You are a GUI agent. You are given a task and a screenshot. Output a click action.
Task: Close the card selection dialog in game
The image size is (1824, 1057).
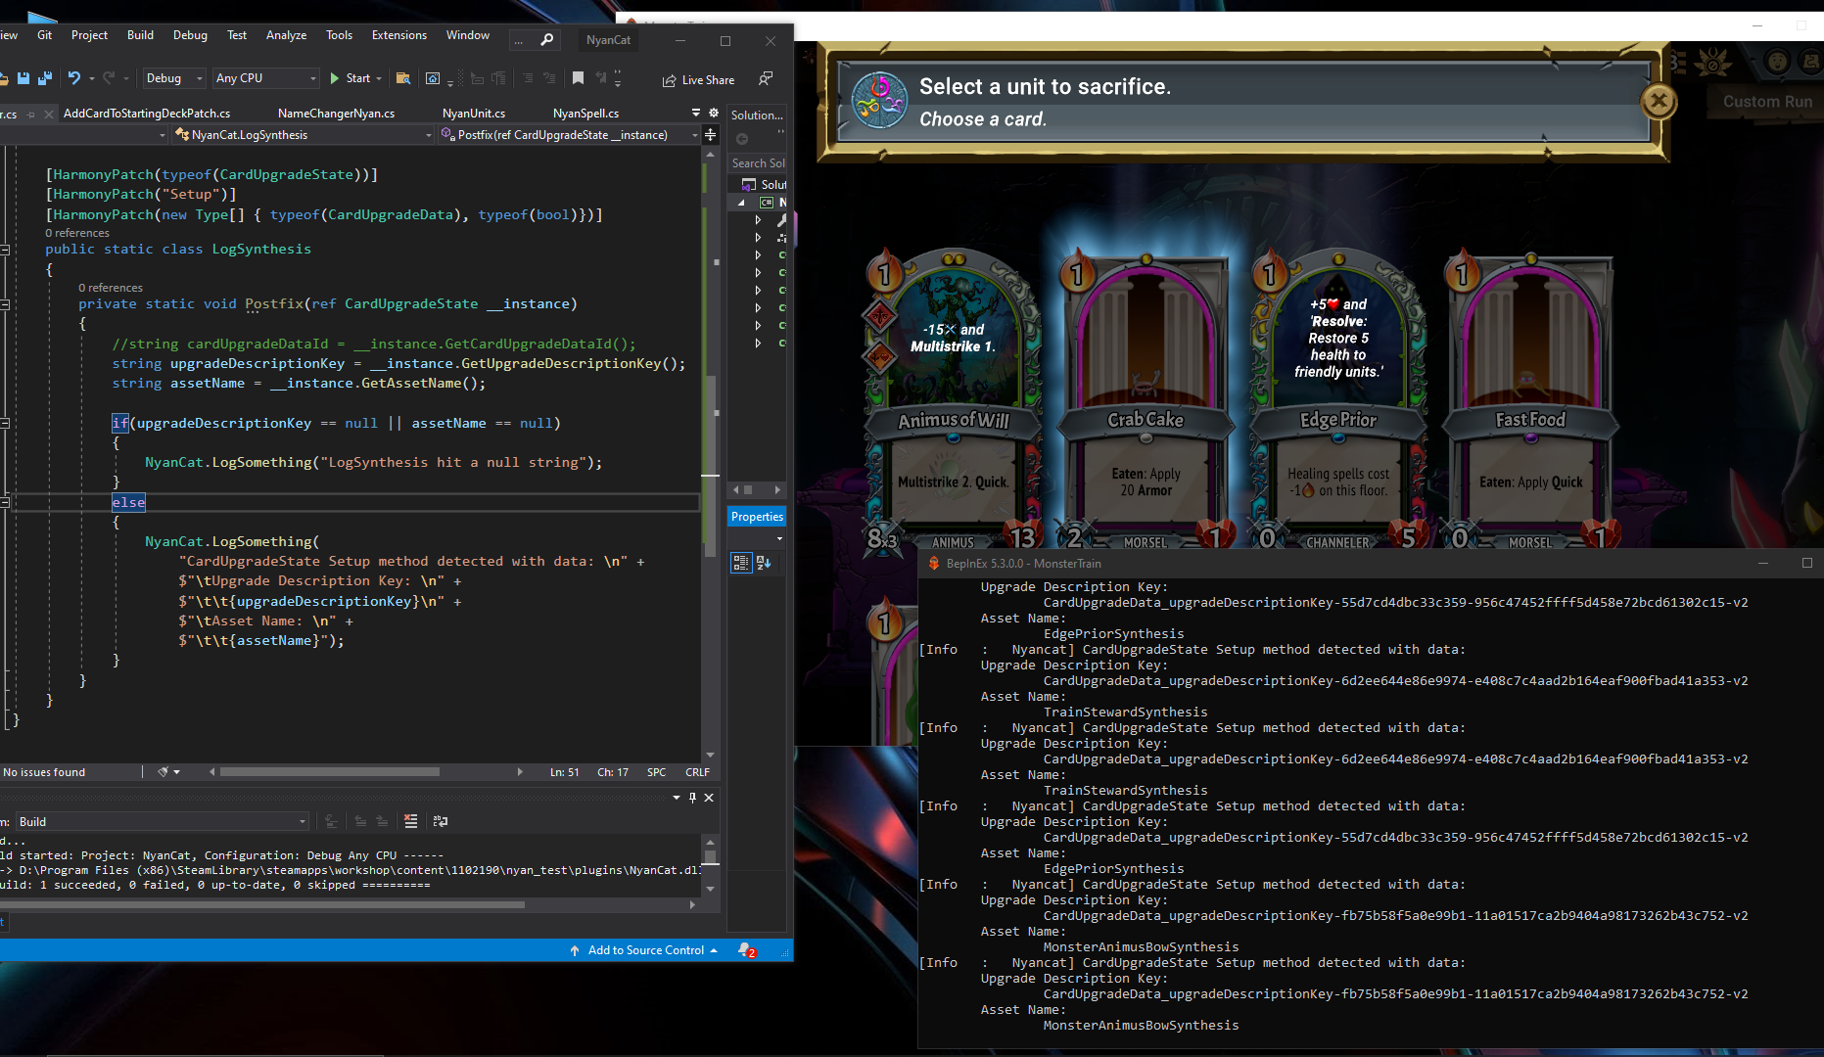pyautogui.click(x=1658, y=101)
